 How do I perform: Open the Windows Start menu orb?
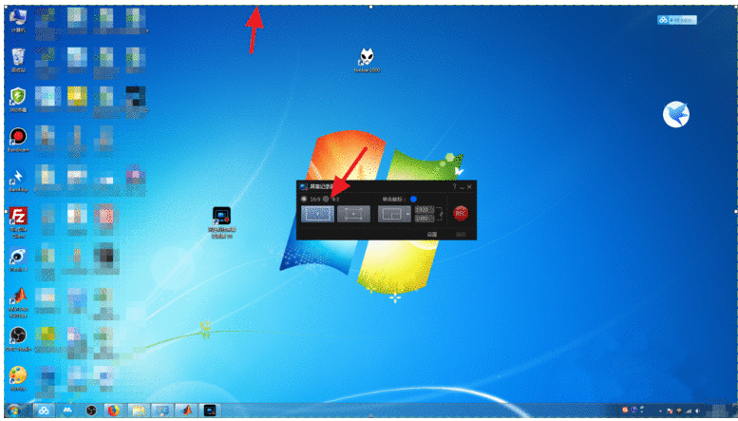(13, 411)
